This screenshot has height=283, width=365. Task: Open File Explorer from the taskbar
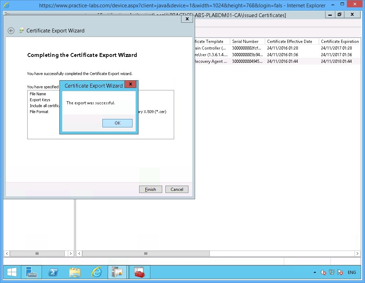tap(75, 272)
